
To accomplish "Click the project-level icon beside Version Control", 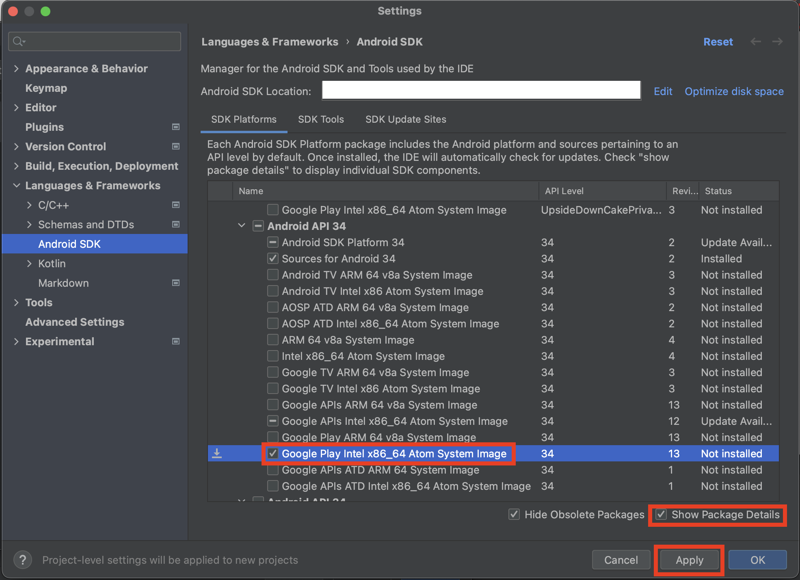I will coord(176,147).
